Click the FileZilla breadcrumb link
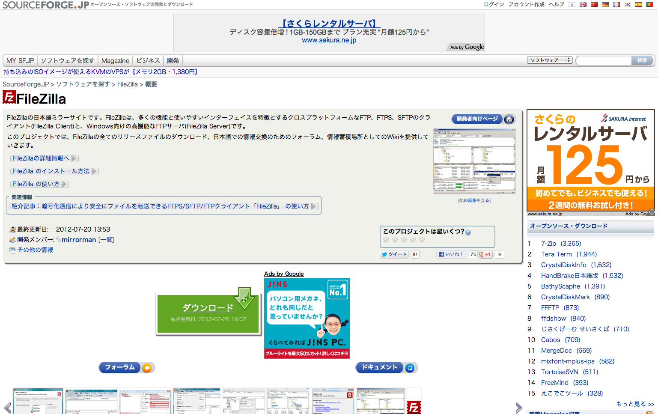 [128, 84]
